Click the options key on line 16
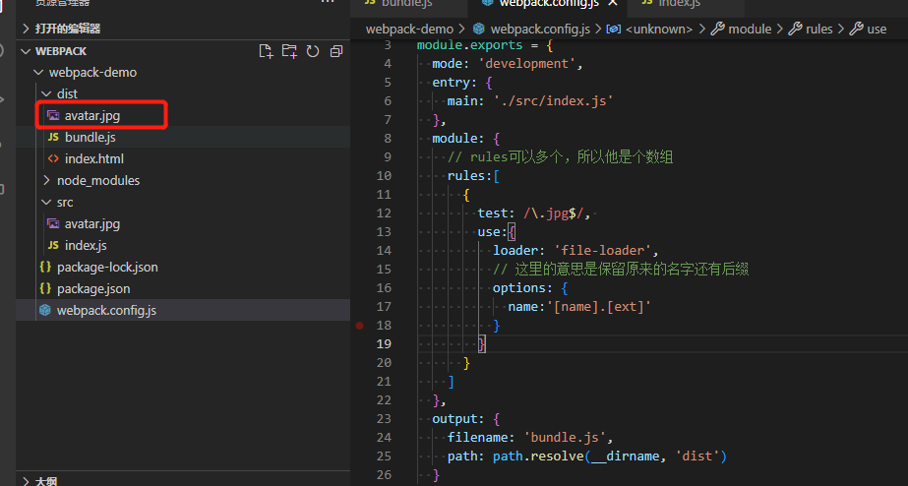The image size is (908, 486). (x=518, y=288)
